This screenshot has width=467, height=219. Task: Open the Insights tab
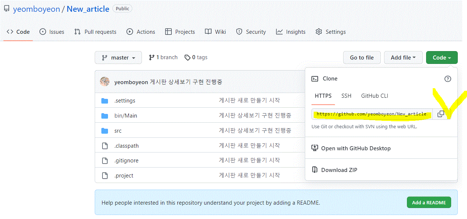click(x=291, y=32)
